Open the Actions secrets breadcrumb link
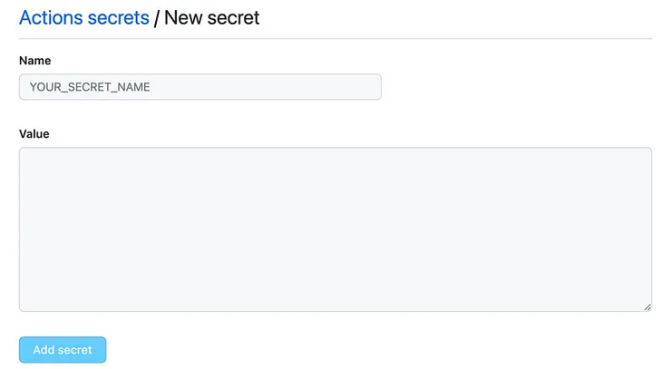The height and width of the screenshot is (369, 671). click(x=83, y=17)
